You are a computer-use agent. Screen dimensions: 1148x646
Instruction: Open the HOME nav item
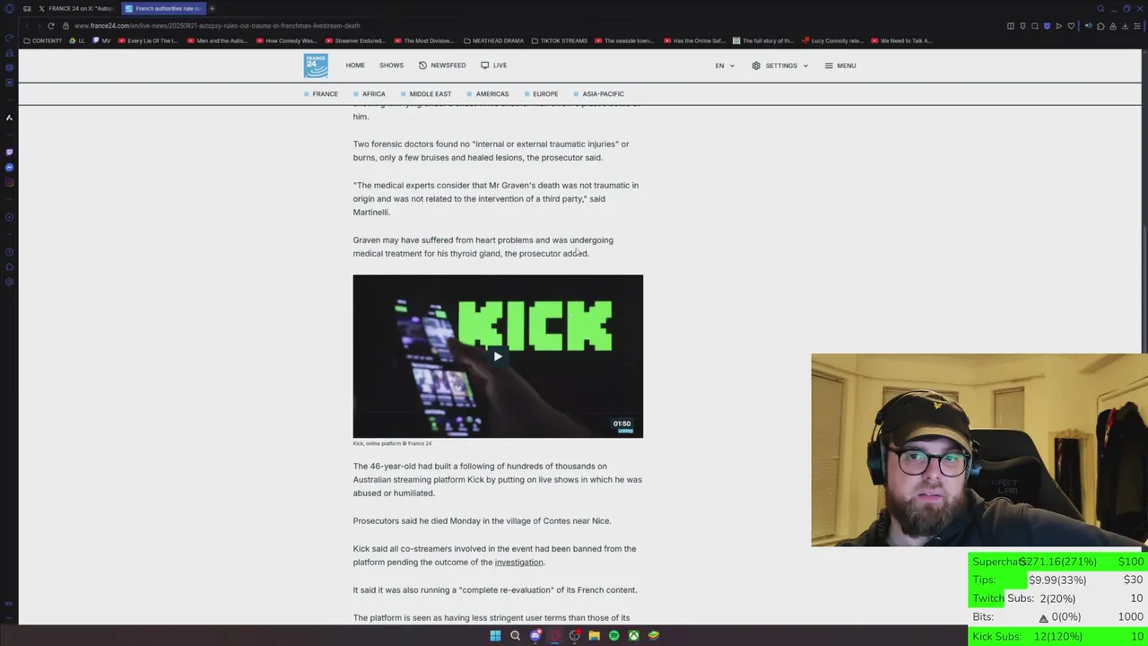355,65
